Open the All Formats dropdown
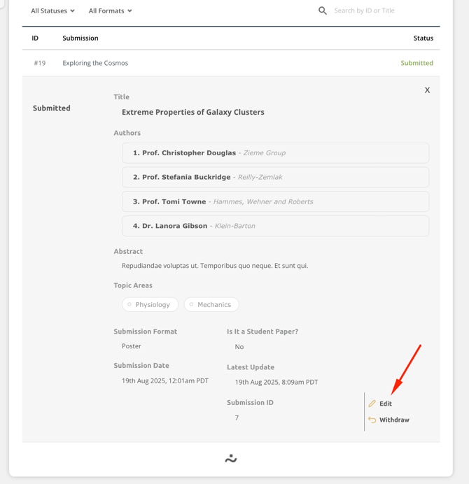The image size is (469, 484). click(110, 10)
